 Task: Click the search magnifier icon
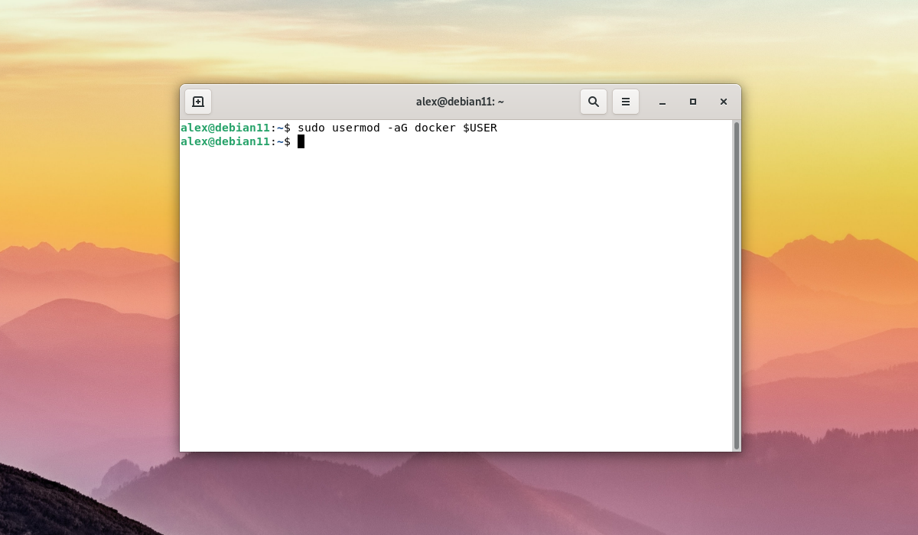pyautogui.click(x=594, y=102)
